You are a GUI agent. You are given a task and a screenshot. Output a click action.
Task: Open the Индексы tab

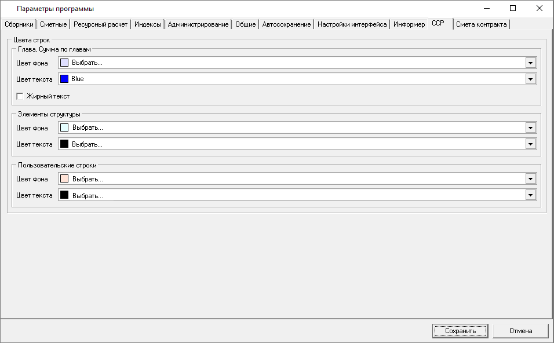pyautogui.click(x=148, y=24)
